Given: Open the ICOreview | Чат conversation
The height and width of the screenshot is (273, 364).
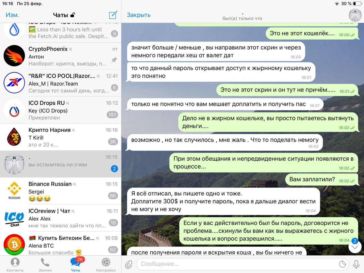Looking at the screenshot, I should [61, 218].
